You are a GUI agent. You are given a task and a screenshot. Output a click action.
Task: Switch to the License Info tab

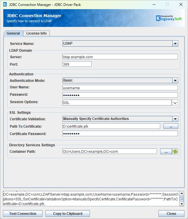(36, 33)
